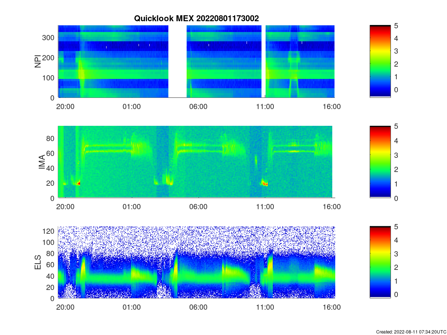Click 11:00 tick under the ELS plot
This screenshot has height=335, width=447.
265,307
